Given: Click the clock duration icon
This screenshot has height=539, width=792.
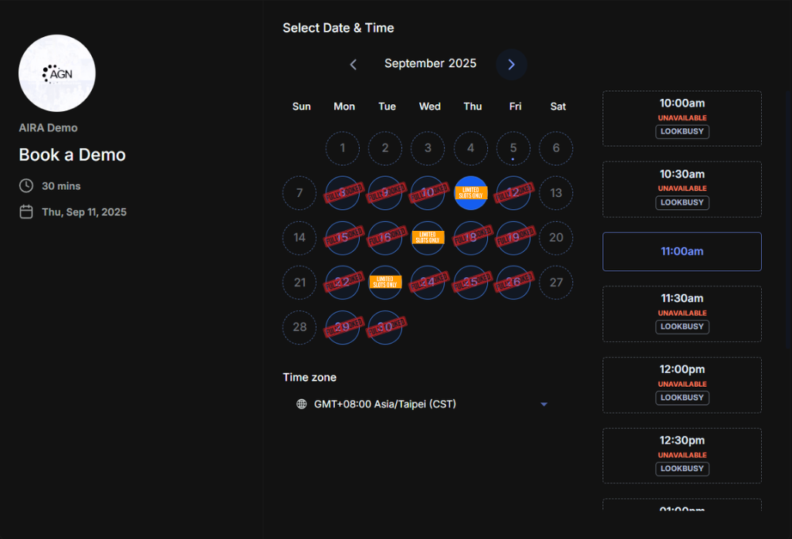Looking at the screenshot, I should [x=26, y=186].
